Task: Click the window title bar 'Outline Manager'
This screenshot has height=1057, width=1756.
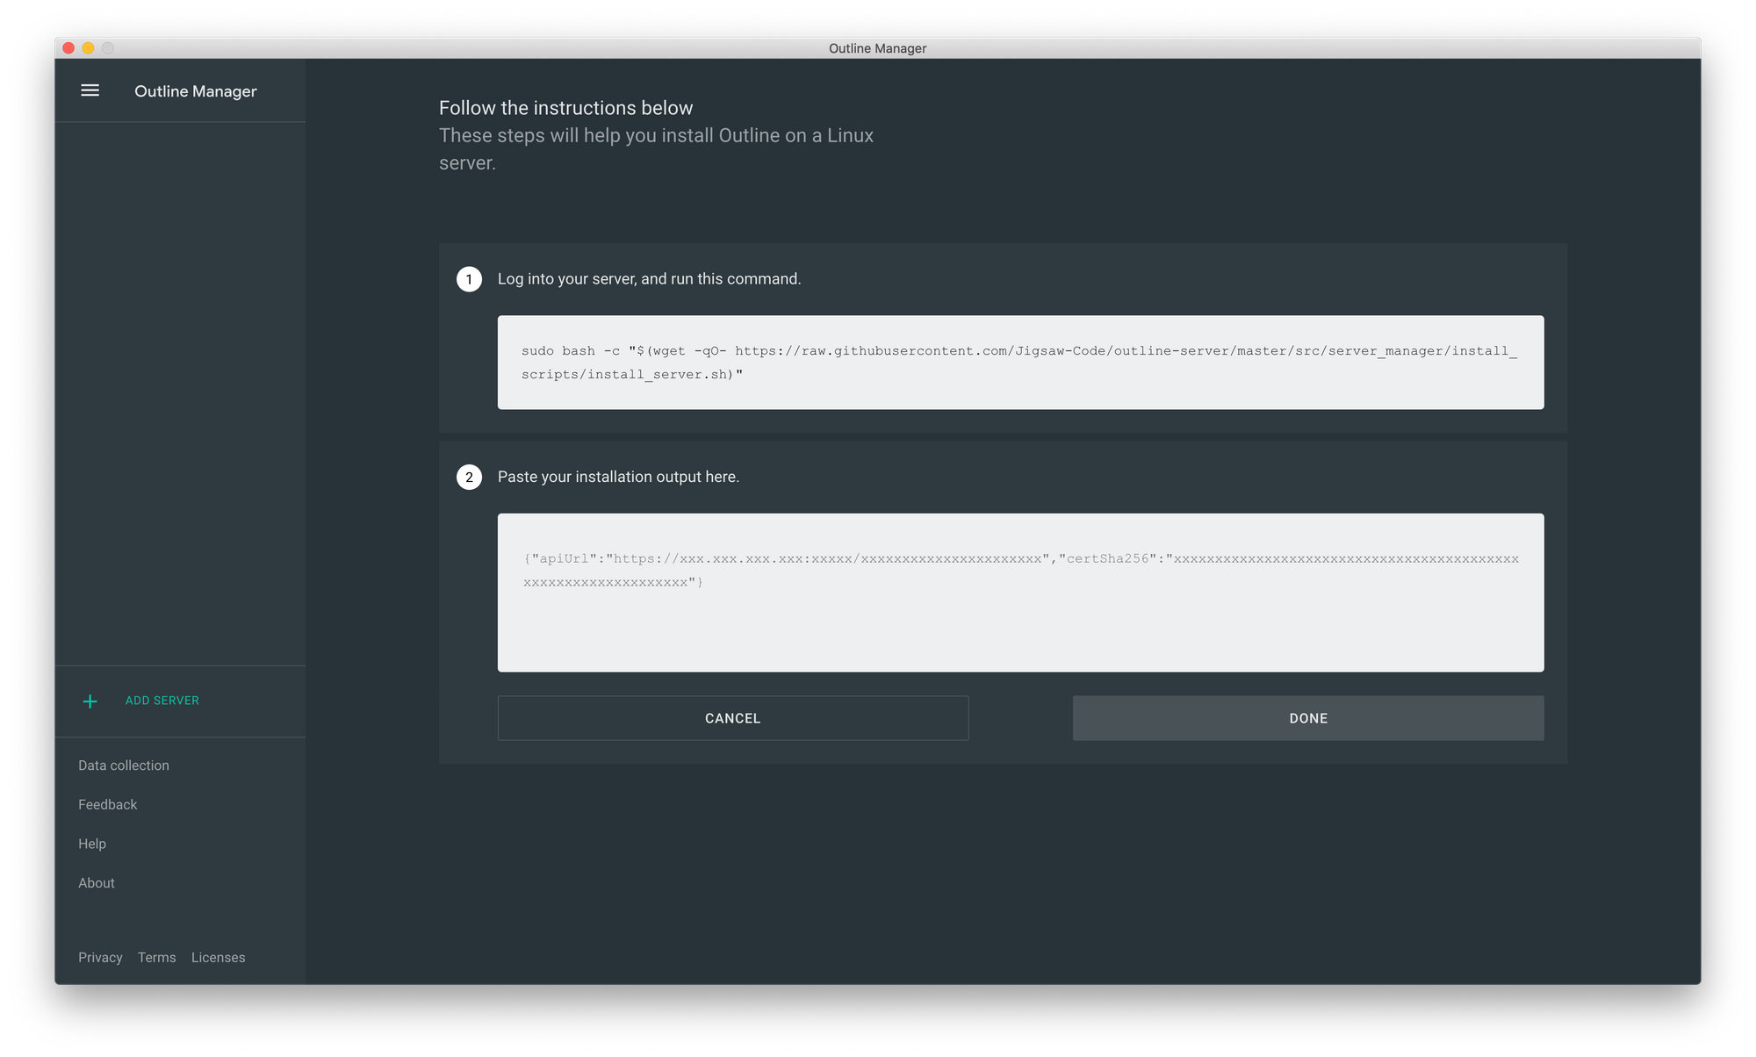Action: tap(877, 48)
